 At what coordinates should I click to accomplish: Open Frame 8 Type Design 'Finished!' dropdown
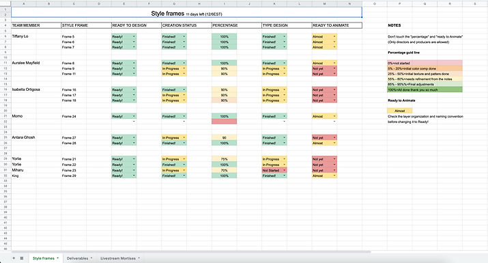pos(284,63)
